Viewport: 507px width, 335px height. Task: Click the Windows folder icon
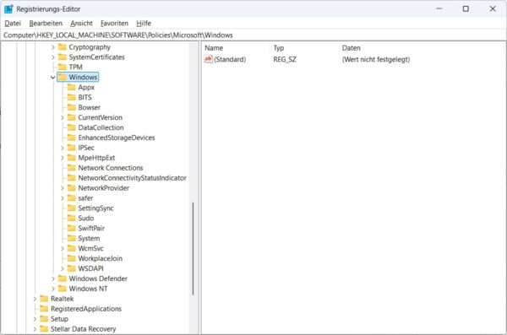click(x=62, y=77)
